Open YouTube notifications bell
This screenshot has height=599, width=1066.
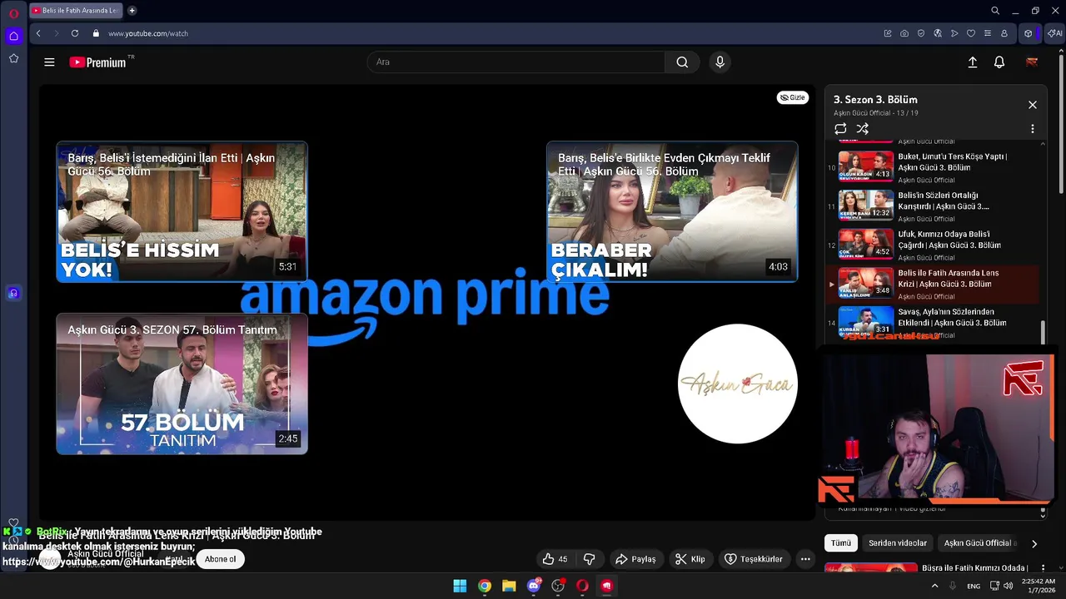[x=999, y=62]
